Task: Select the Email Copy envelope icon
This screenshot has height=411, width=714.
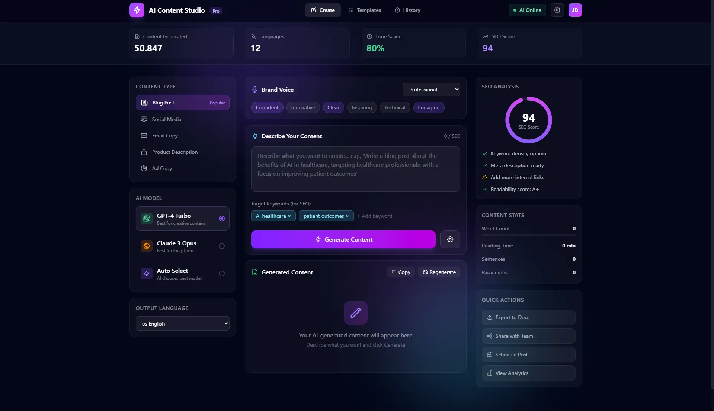Action: (144, 136)
